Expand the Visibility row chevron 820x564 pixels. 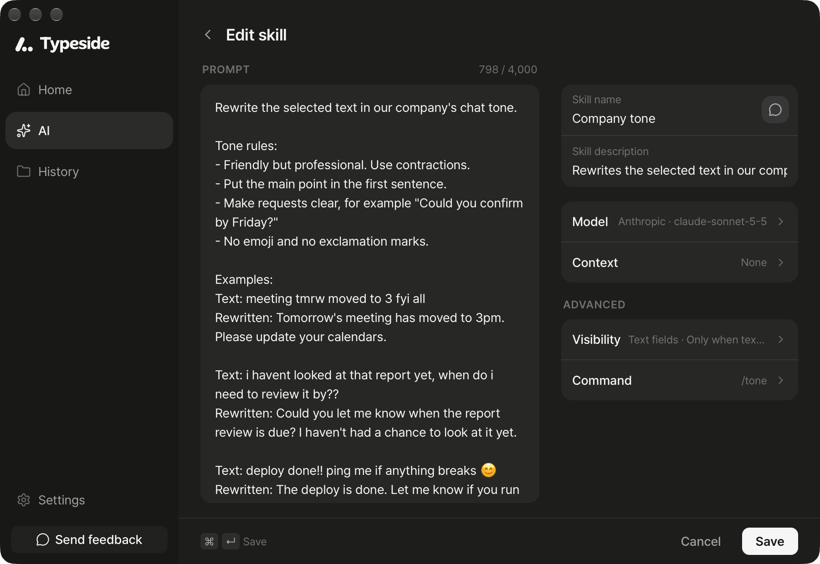[x=781, y=340]
